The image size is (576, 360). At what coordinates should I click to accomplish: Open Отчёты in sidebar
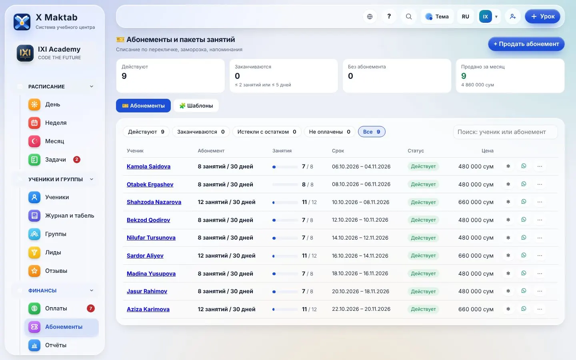pyautogui.click(x=61, y=345)
